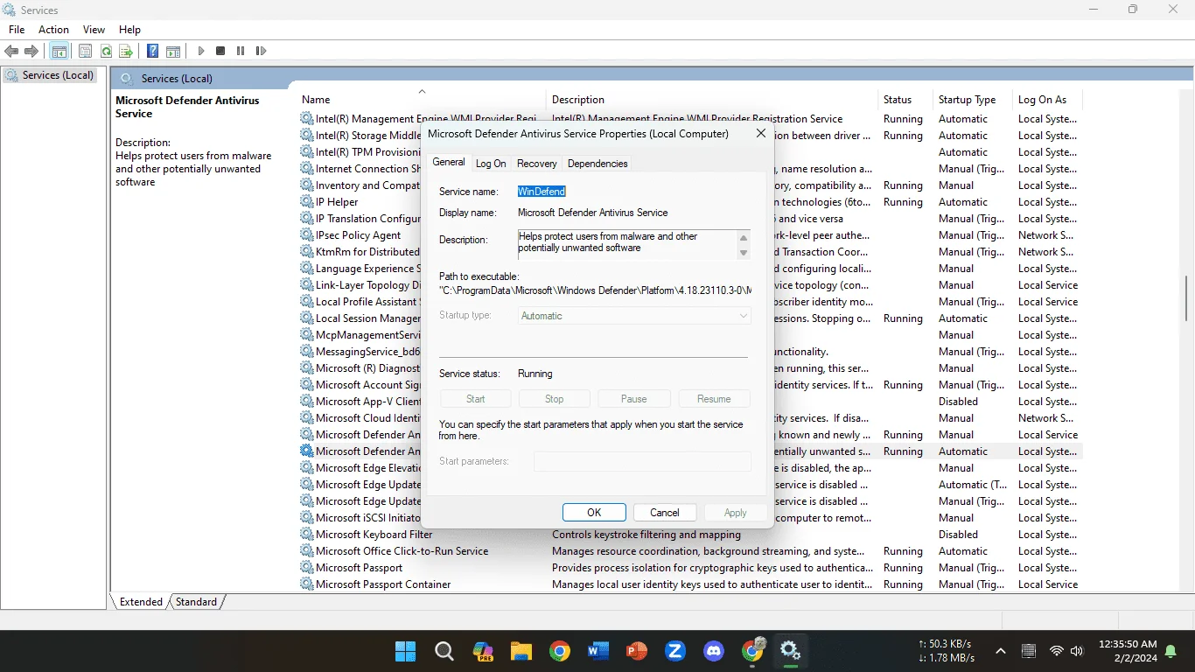Switch to the Recovery tab
This screenshot has height=672, width=1195.
[x=536, y=164]
